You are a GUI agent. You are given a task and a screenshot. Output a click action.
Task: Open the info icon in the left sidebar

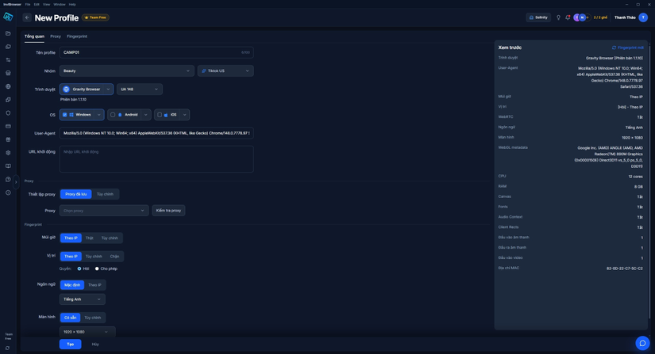coord(8,192)
